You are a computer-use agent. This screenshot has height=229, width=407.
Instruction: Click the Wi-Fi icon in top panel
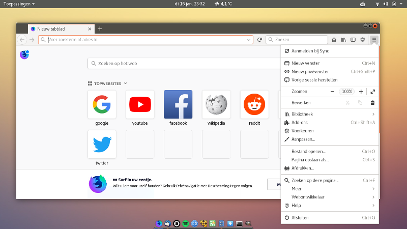coord(377,4)
